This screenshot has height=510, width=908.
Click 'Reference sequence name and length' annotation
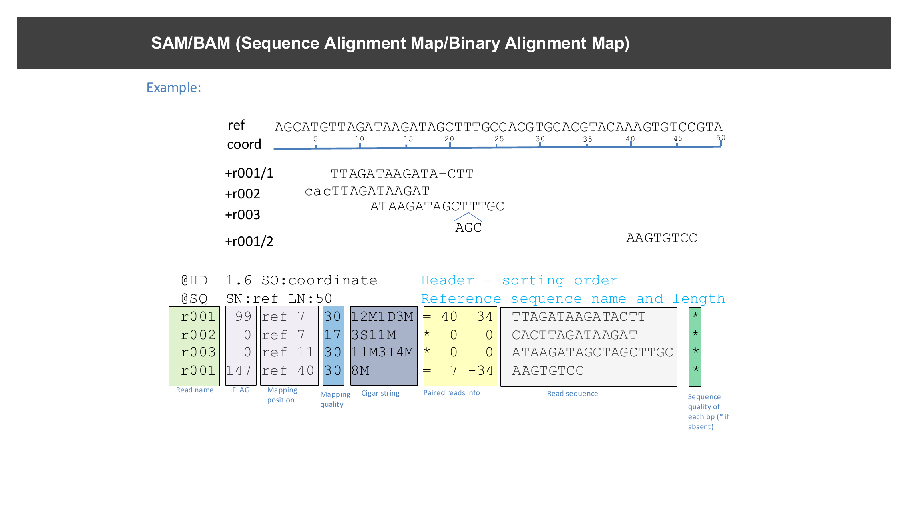click(x=573, y=299)
